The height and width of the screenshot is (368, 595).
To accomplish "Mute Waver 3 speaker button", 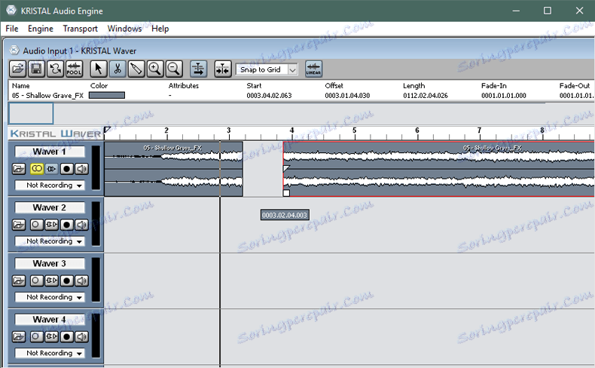I will 81,281.
